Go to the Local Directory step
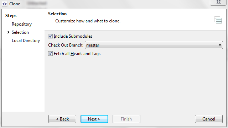 [26, 41]
